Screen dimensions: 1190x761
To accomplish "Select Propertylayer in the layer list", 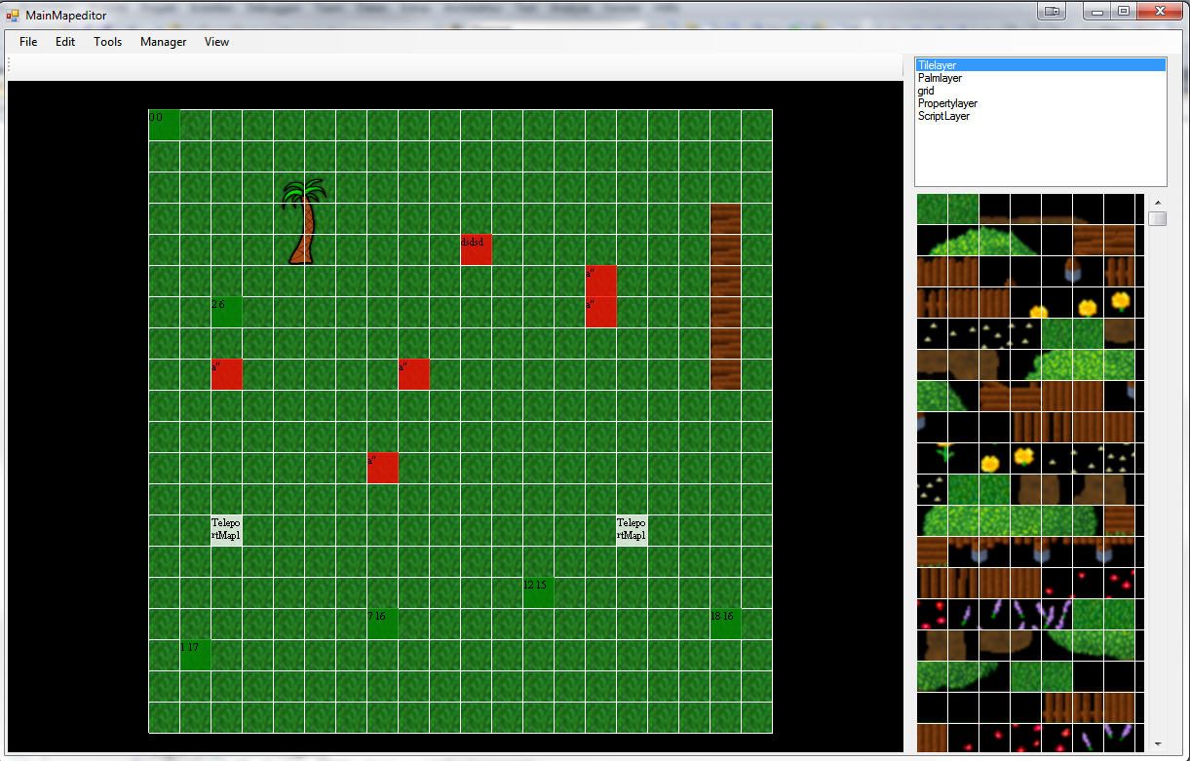I will [947, 103].
